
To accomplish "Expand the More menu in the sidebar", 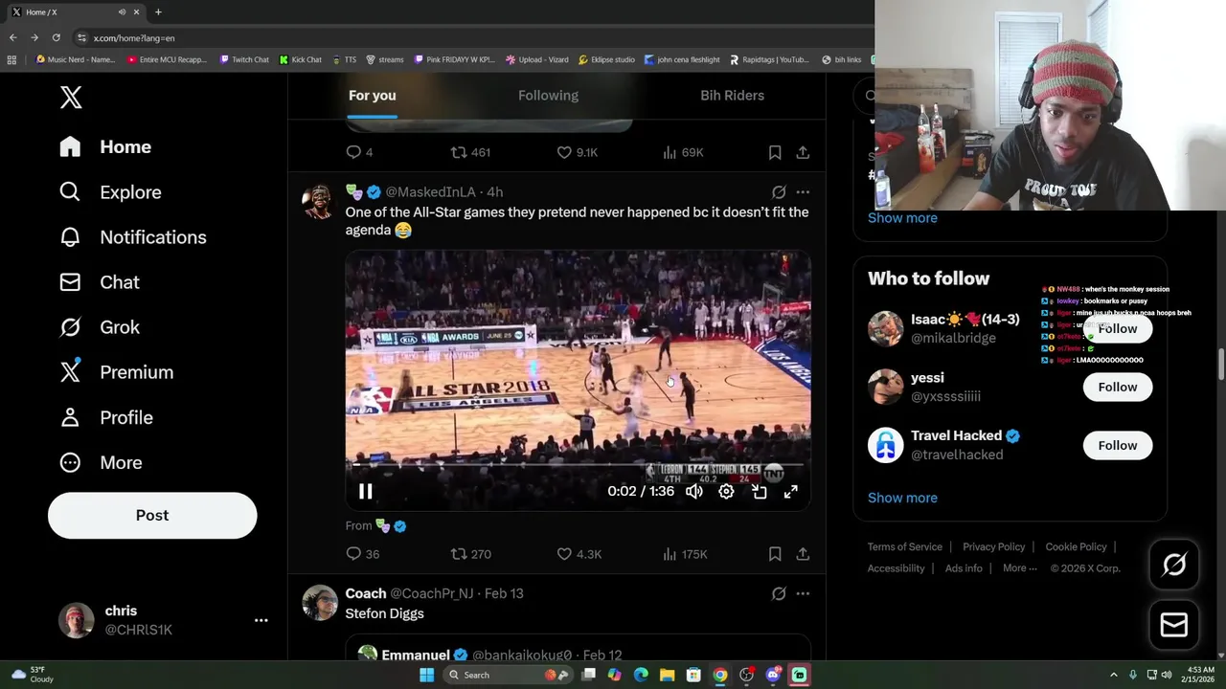I will pyautogui.click(x=101, y=462).
